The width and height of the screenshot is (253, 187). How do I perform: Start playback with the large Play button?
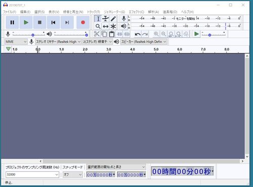(26, 22)
